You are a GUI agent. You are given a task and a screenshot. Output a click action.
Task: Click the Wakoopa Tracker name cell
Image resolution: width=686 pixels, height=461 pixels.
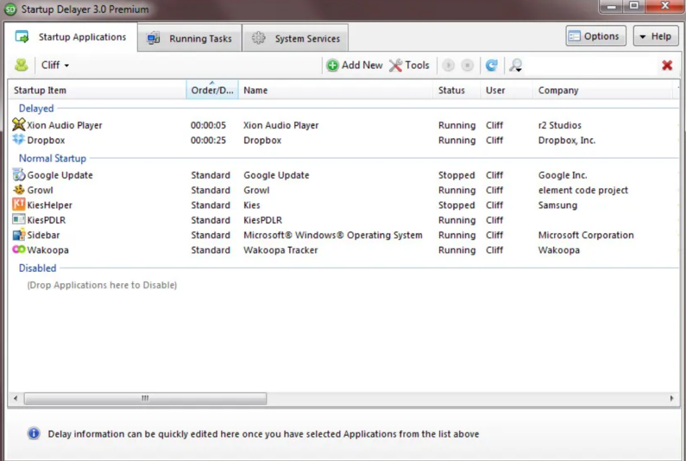point(281,250)
